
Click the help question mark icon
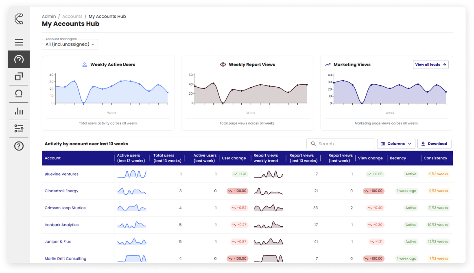click(19, 146)
